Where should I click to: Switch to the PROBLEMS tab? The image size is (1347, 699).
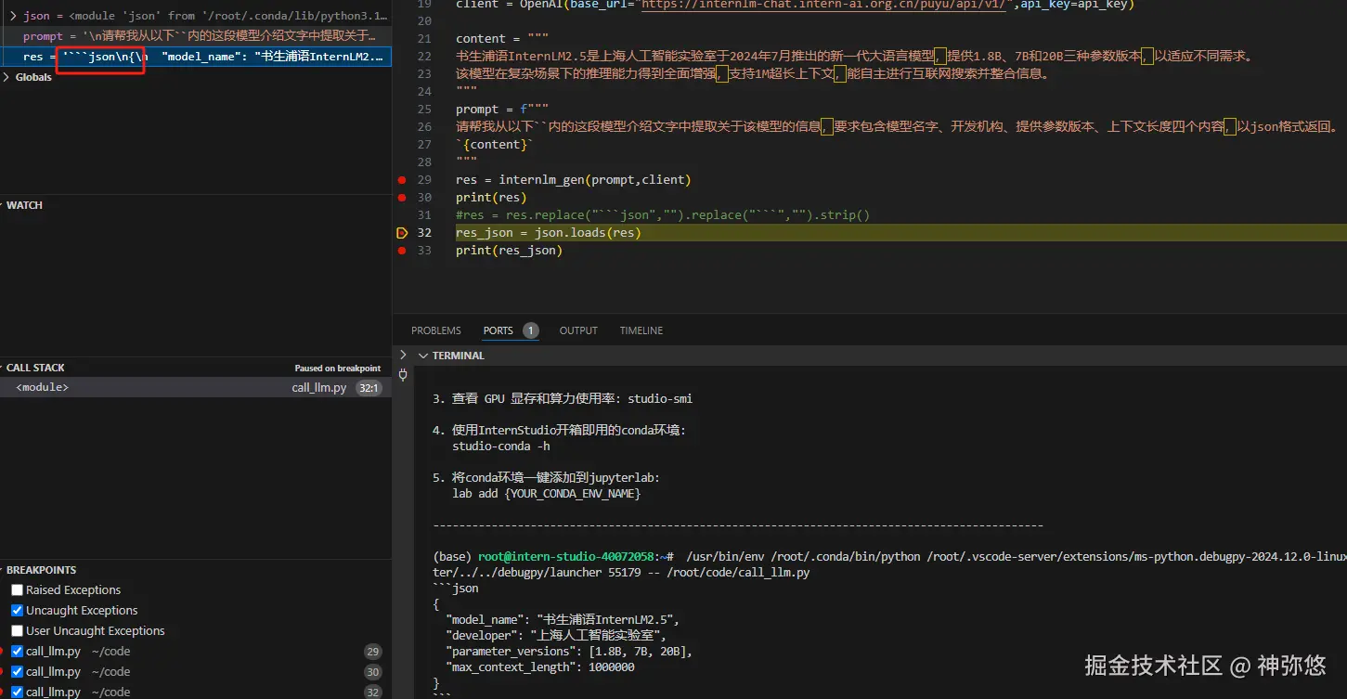[x=436, y=330]
